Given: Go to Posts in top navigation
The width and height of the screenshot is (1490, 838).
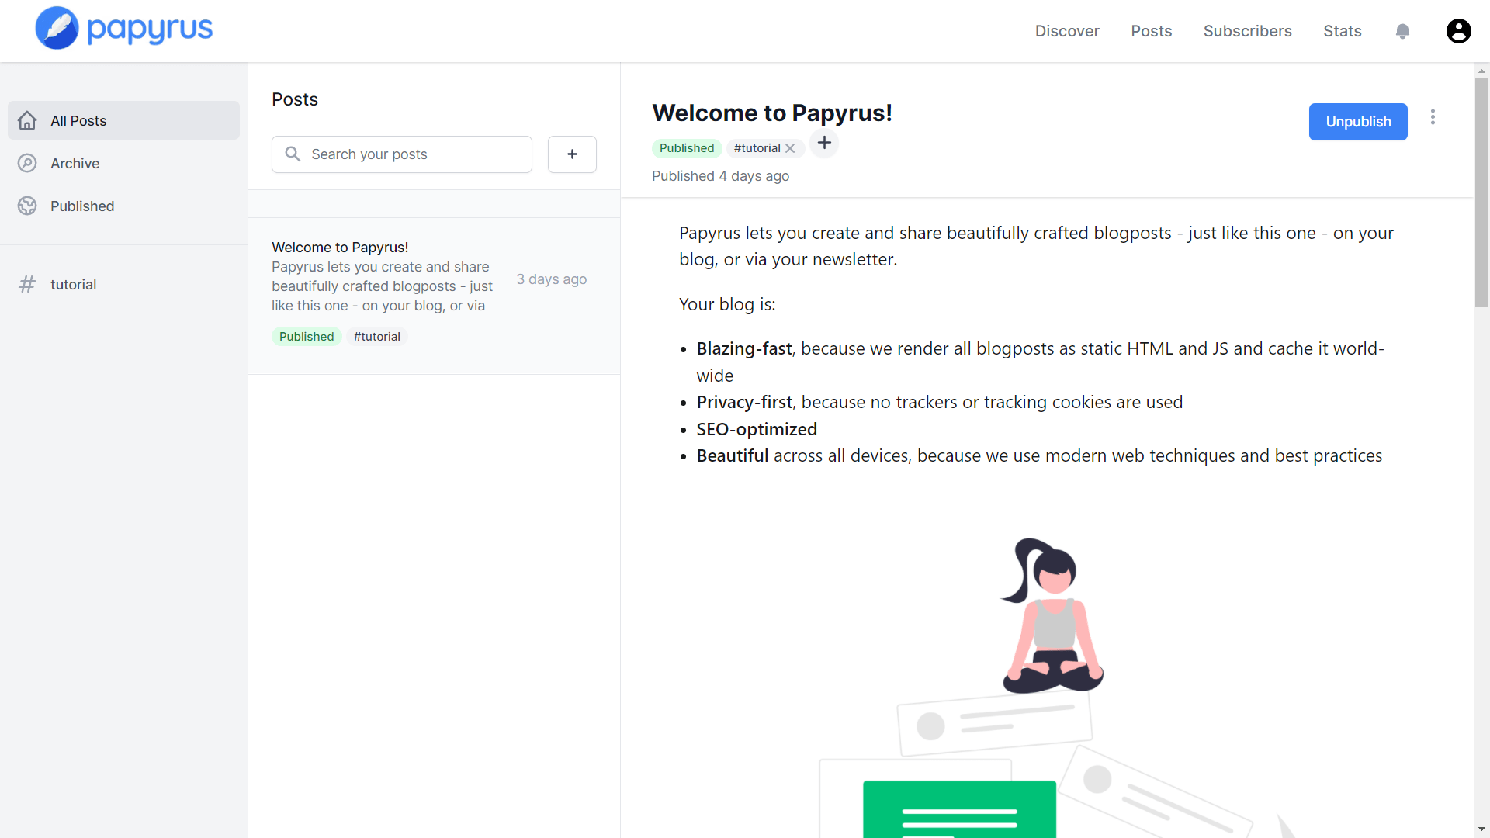Looking at the screenshot, I should point(1151,31).
